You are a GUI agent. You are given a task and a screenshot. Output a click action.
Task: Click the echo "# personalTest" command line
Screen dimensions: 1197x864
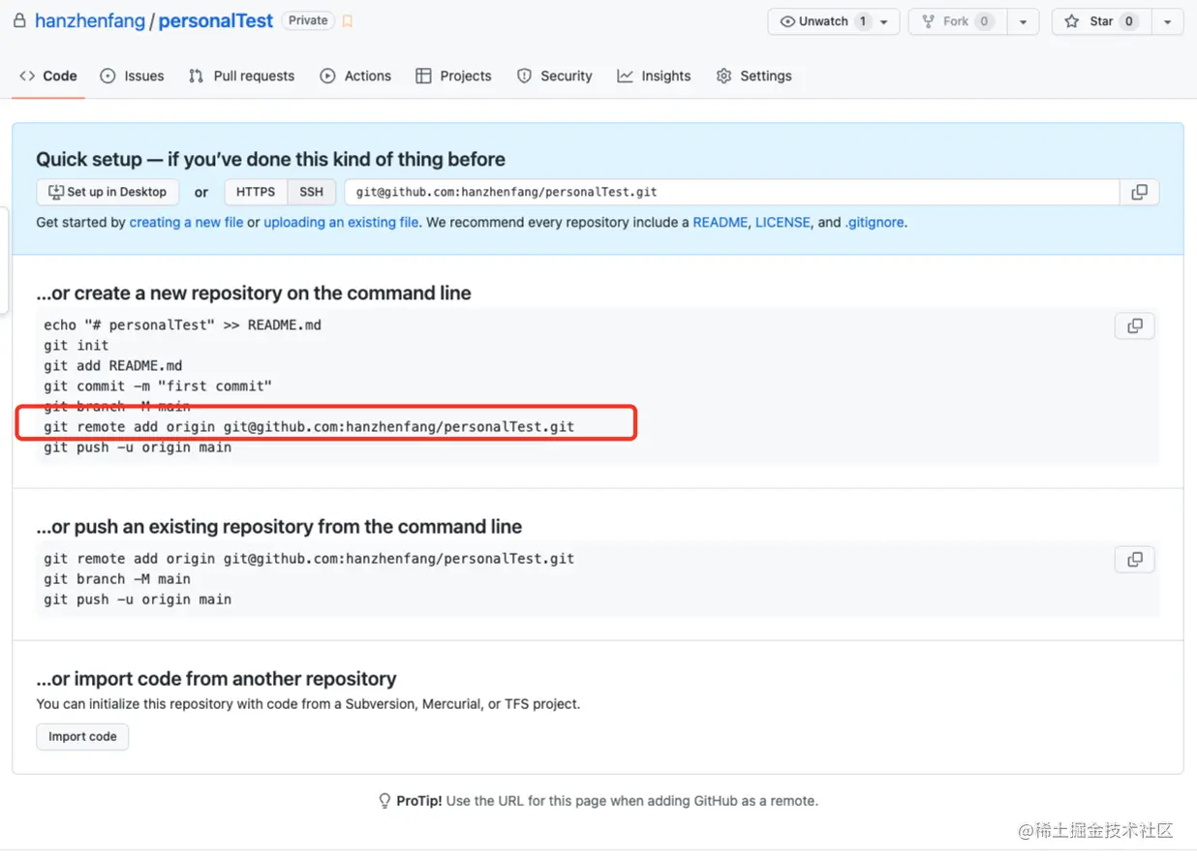pyautogui.click(x=182, y=324)
